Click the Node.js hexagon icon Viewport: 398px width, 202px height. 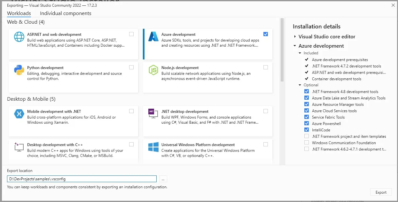(153, 70)
